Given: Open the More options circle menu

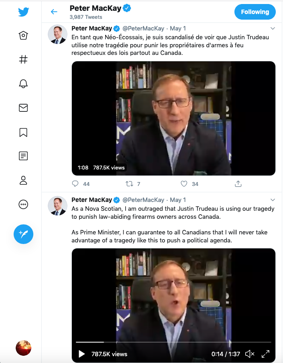Looking at the screenshot, I should pos(23,204).
